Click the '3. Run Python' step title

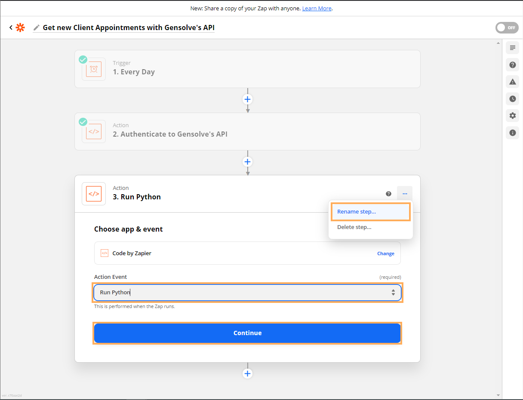point(137,197)
